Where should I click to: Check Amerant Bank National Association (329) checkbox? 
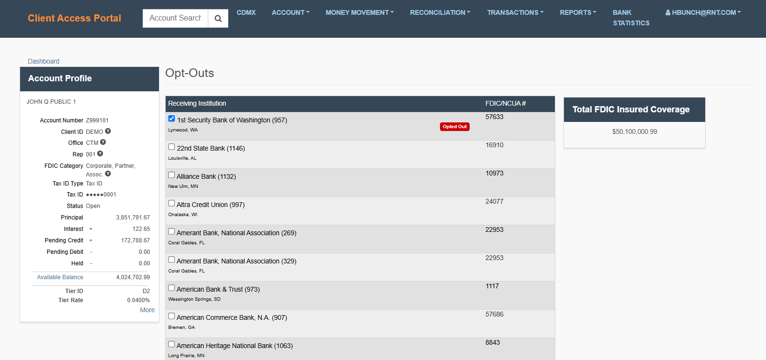click(x=171, y=260)
